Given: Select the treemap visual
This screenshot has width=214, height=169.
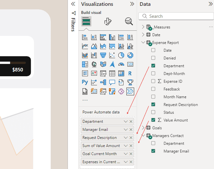Looking at the screenshot, I should 85,64.
